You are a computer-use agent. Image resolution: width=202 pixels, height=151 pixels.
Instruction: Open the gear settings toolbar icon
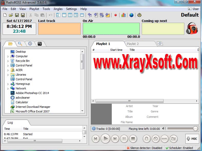click(139, 15)
